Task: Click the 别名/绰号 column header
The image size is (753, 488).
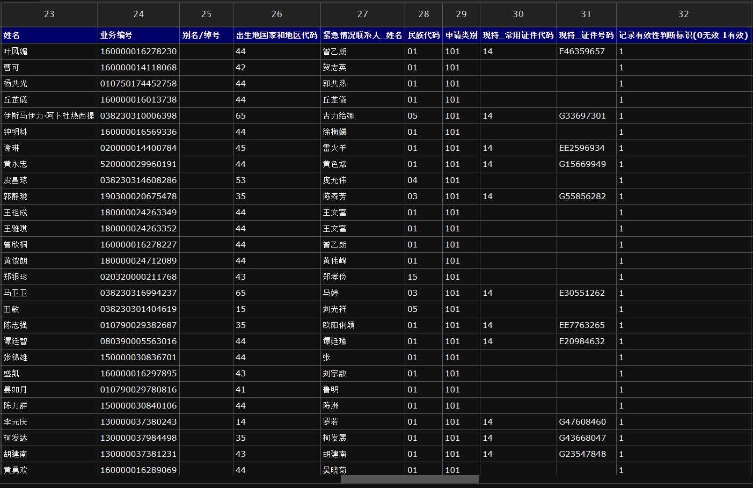Action: (206, 35)
